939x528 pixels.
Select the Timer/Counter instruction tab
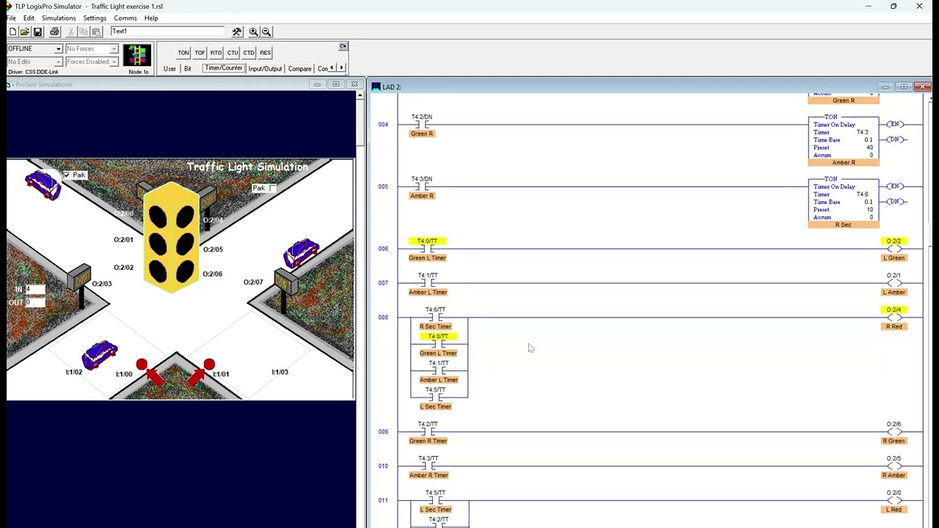(223, 68)
